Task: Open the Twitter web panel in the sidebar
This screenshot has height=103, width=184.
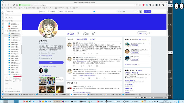Action: coord(3,27)
